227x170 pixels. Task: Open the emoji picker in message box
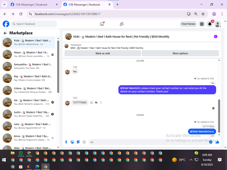(x=211, y=142)
